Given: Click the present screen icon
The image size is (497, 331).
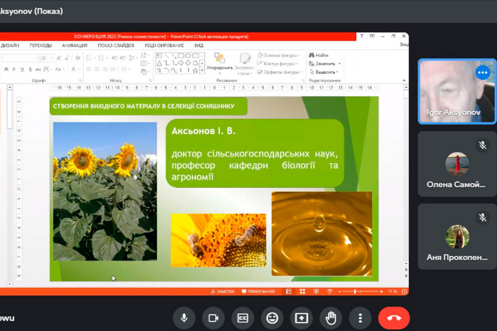Looking at the screenshot, I should pyautogui.click(x=302, y=318).
